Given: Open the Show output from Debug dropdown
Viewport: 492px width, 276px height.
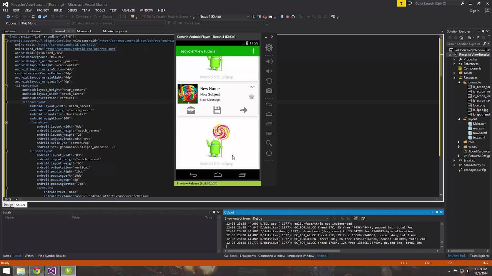Looking at the screenshot, I should point(290,219).
